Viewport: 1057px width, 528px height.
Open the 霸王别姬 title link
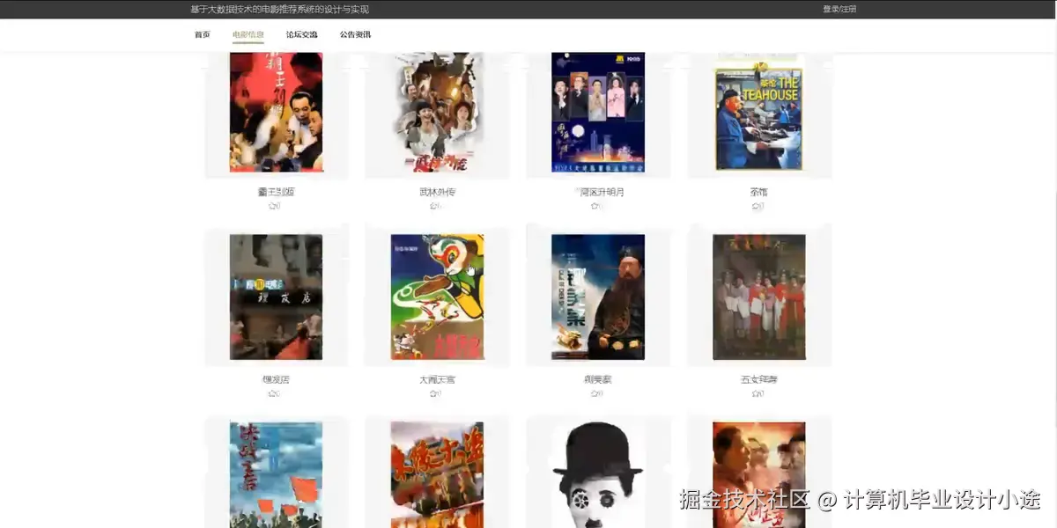pyautogui.click(x=276, y=192)
